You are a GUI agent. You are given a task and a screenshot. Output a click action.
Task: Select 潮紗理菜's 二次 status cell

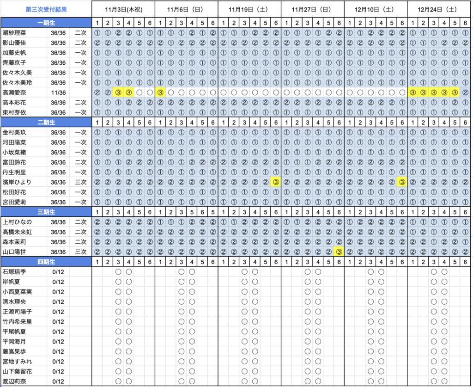point(81,33)
